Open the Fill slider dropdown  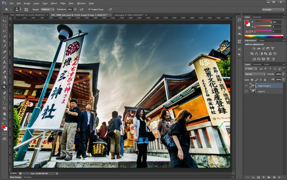point(283,80)
